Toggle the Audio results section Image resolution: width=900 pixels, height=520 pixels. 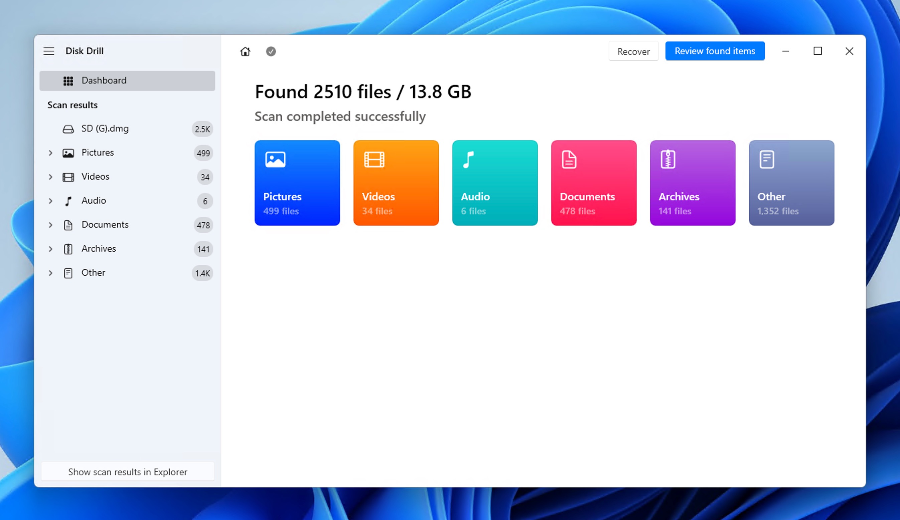pos(51,201)
